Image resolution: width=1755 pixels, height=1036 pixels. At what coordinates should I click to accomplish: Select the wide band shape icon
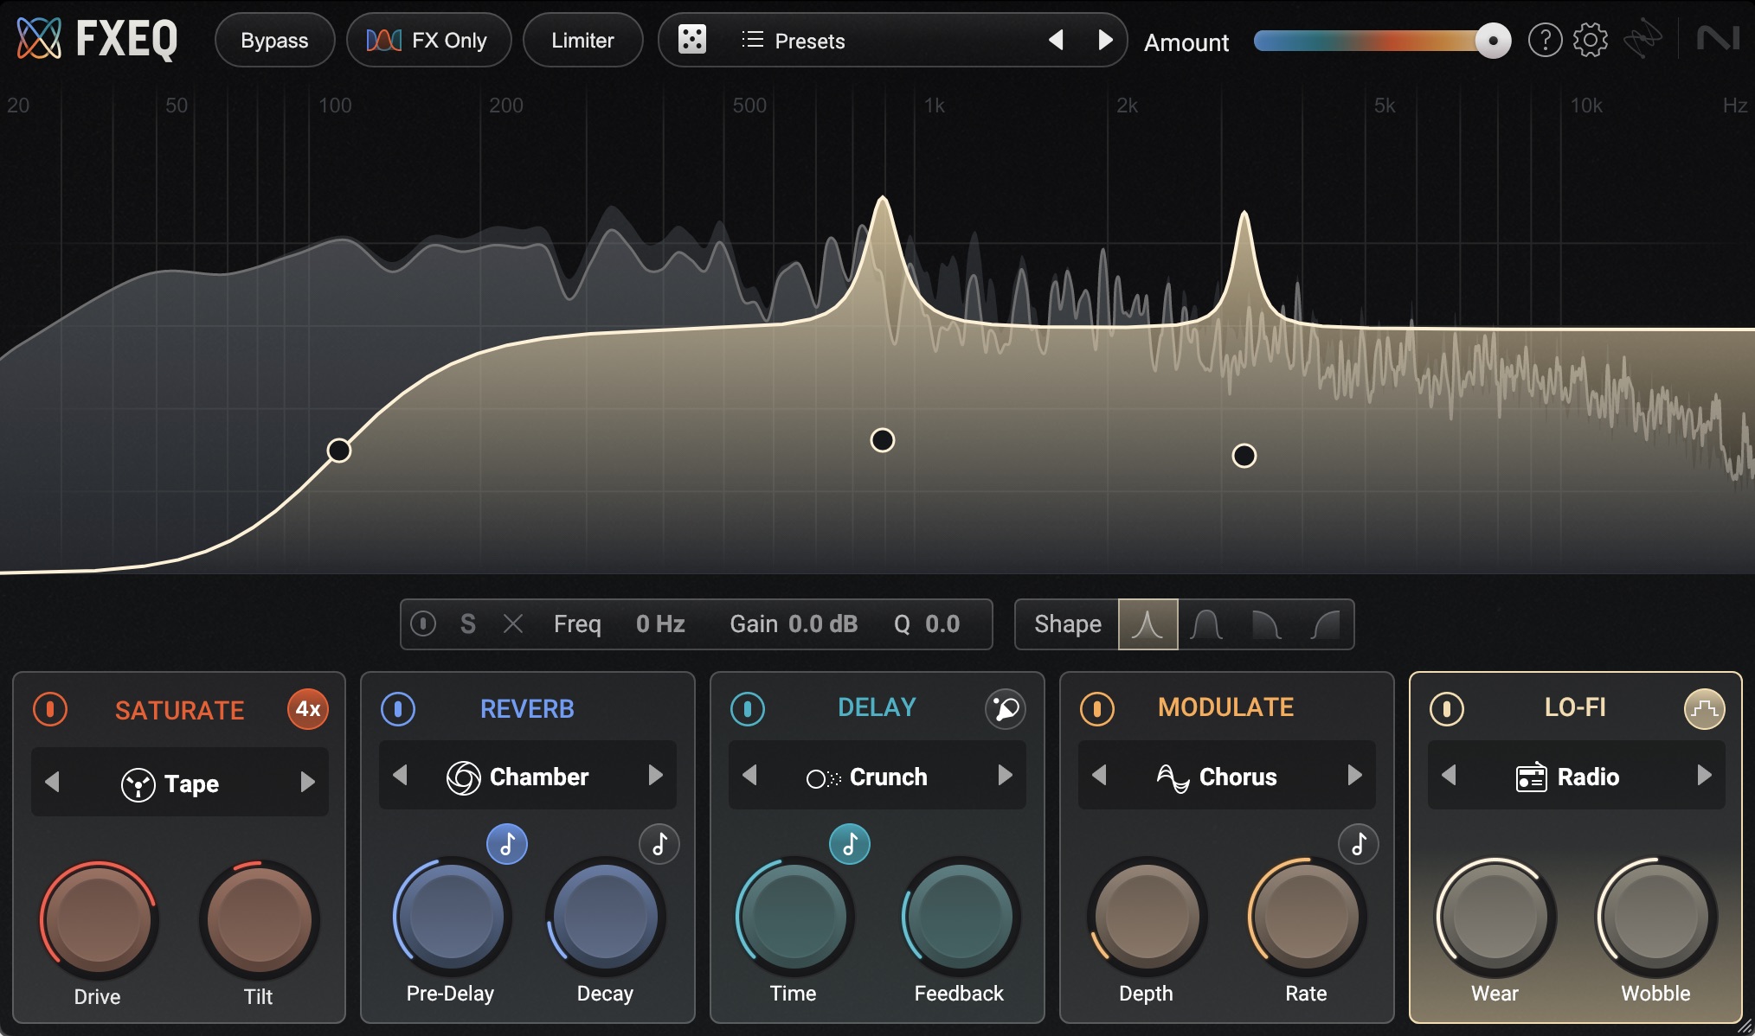click(x=1206, y=624)
